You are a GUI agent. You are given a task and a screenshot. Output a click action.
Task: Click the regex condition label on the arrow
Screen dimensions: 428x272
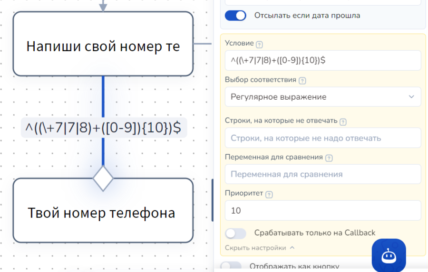click(104, 128)
